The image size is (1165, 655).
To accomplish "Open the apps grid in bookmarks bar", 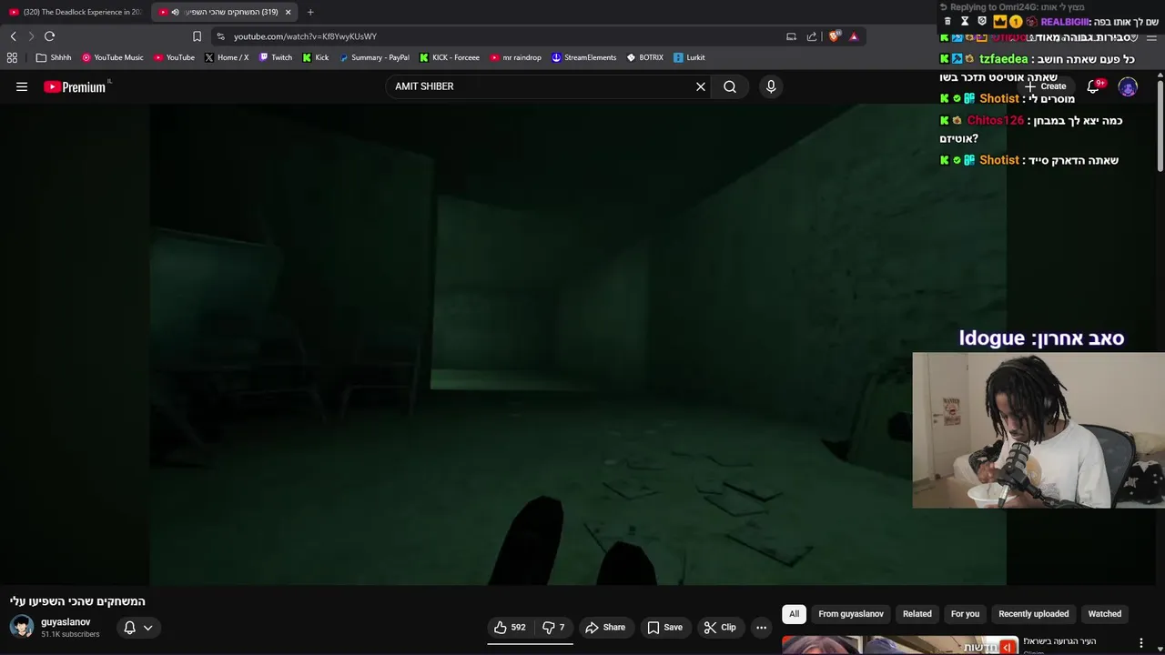I will pyautogui.click(x=12, y=57).
